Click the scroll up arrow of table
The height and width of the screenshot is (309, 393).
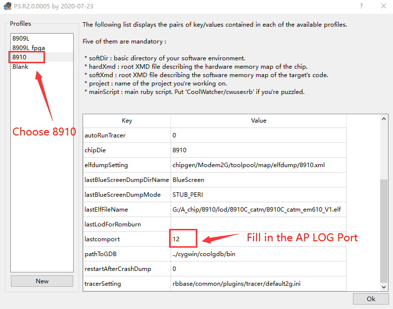pyautogui.click(x=384, y=119)
